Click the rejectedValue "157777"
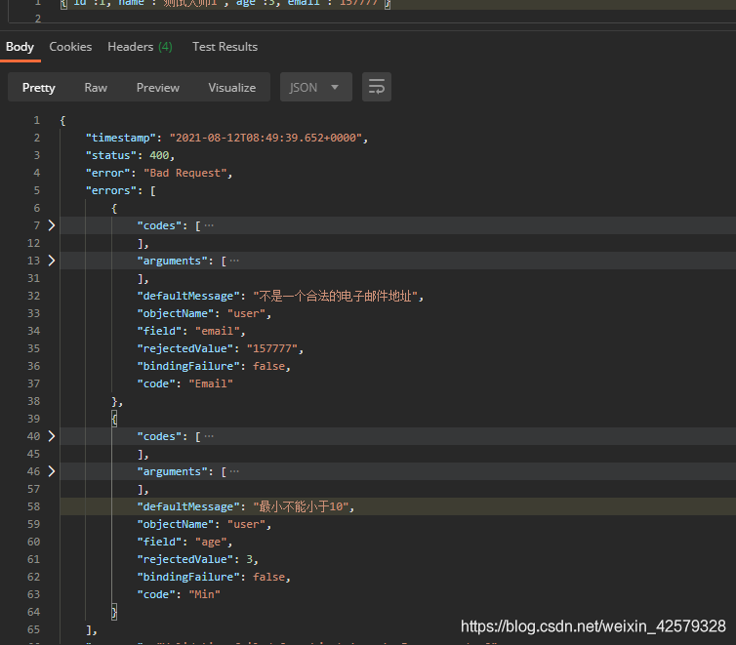Screen dimensions: 736x645 (x=272, y=348)
